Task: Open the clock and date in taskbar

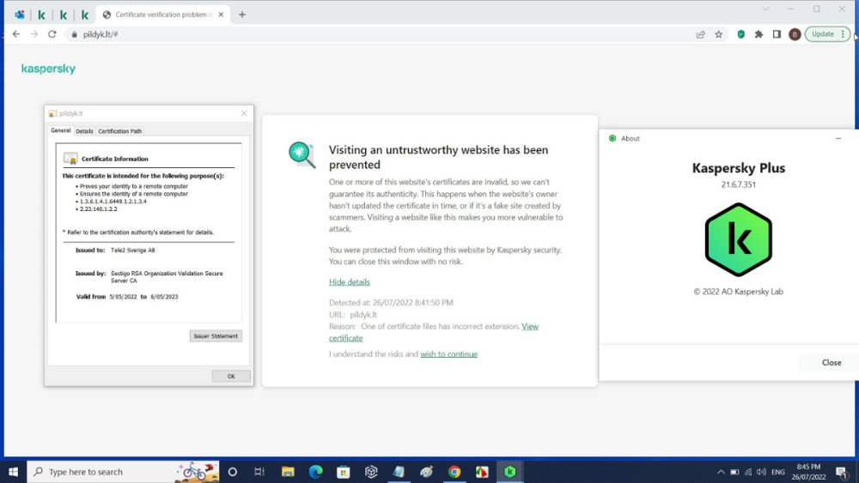Action: point(808,472)
